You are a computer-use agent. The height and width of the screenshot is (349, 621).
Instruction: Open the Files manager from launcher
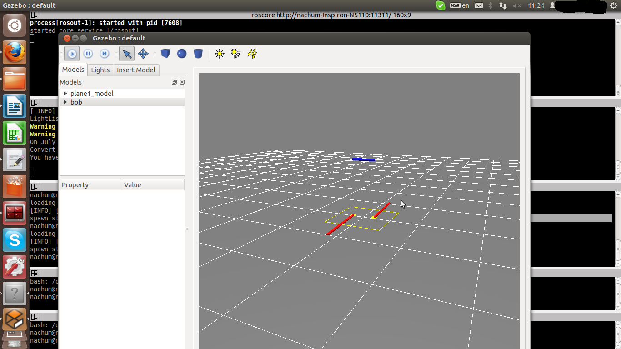(x=15, y=79)
